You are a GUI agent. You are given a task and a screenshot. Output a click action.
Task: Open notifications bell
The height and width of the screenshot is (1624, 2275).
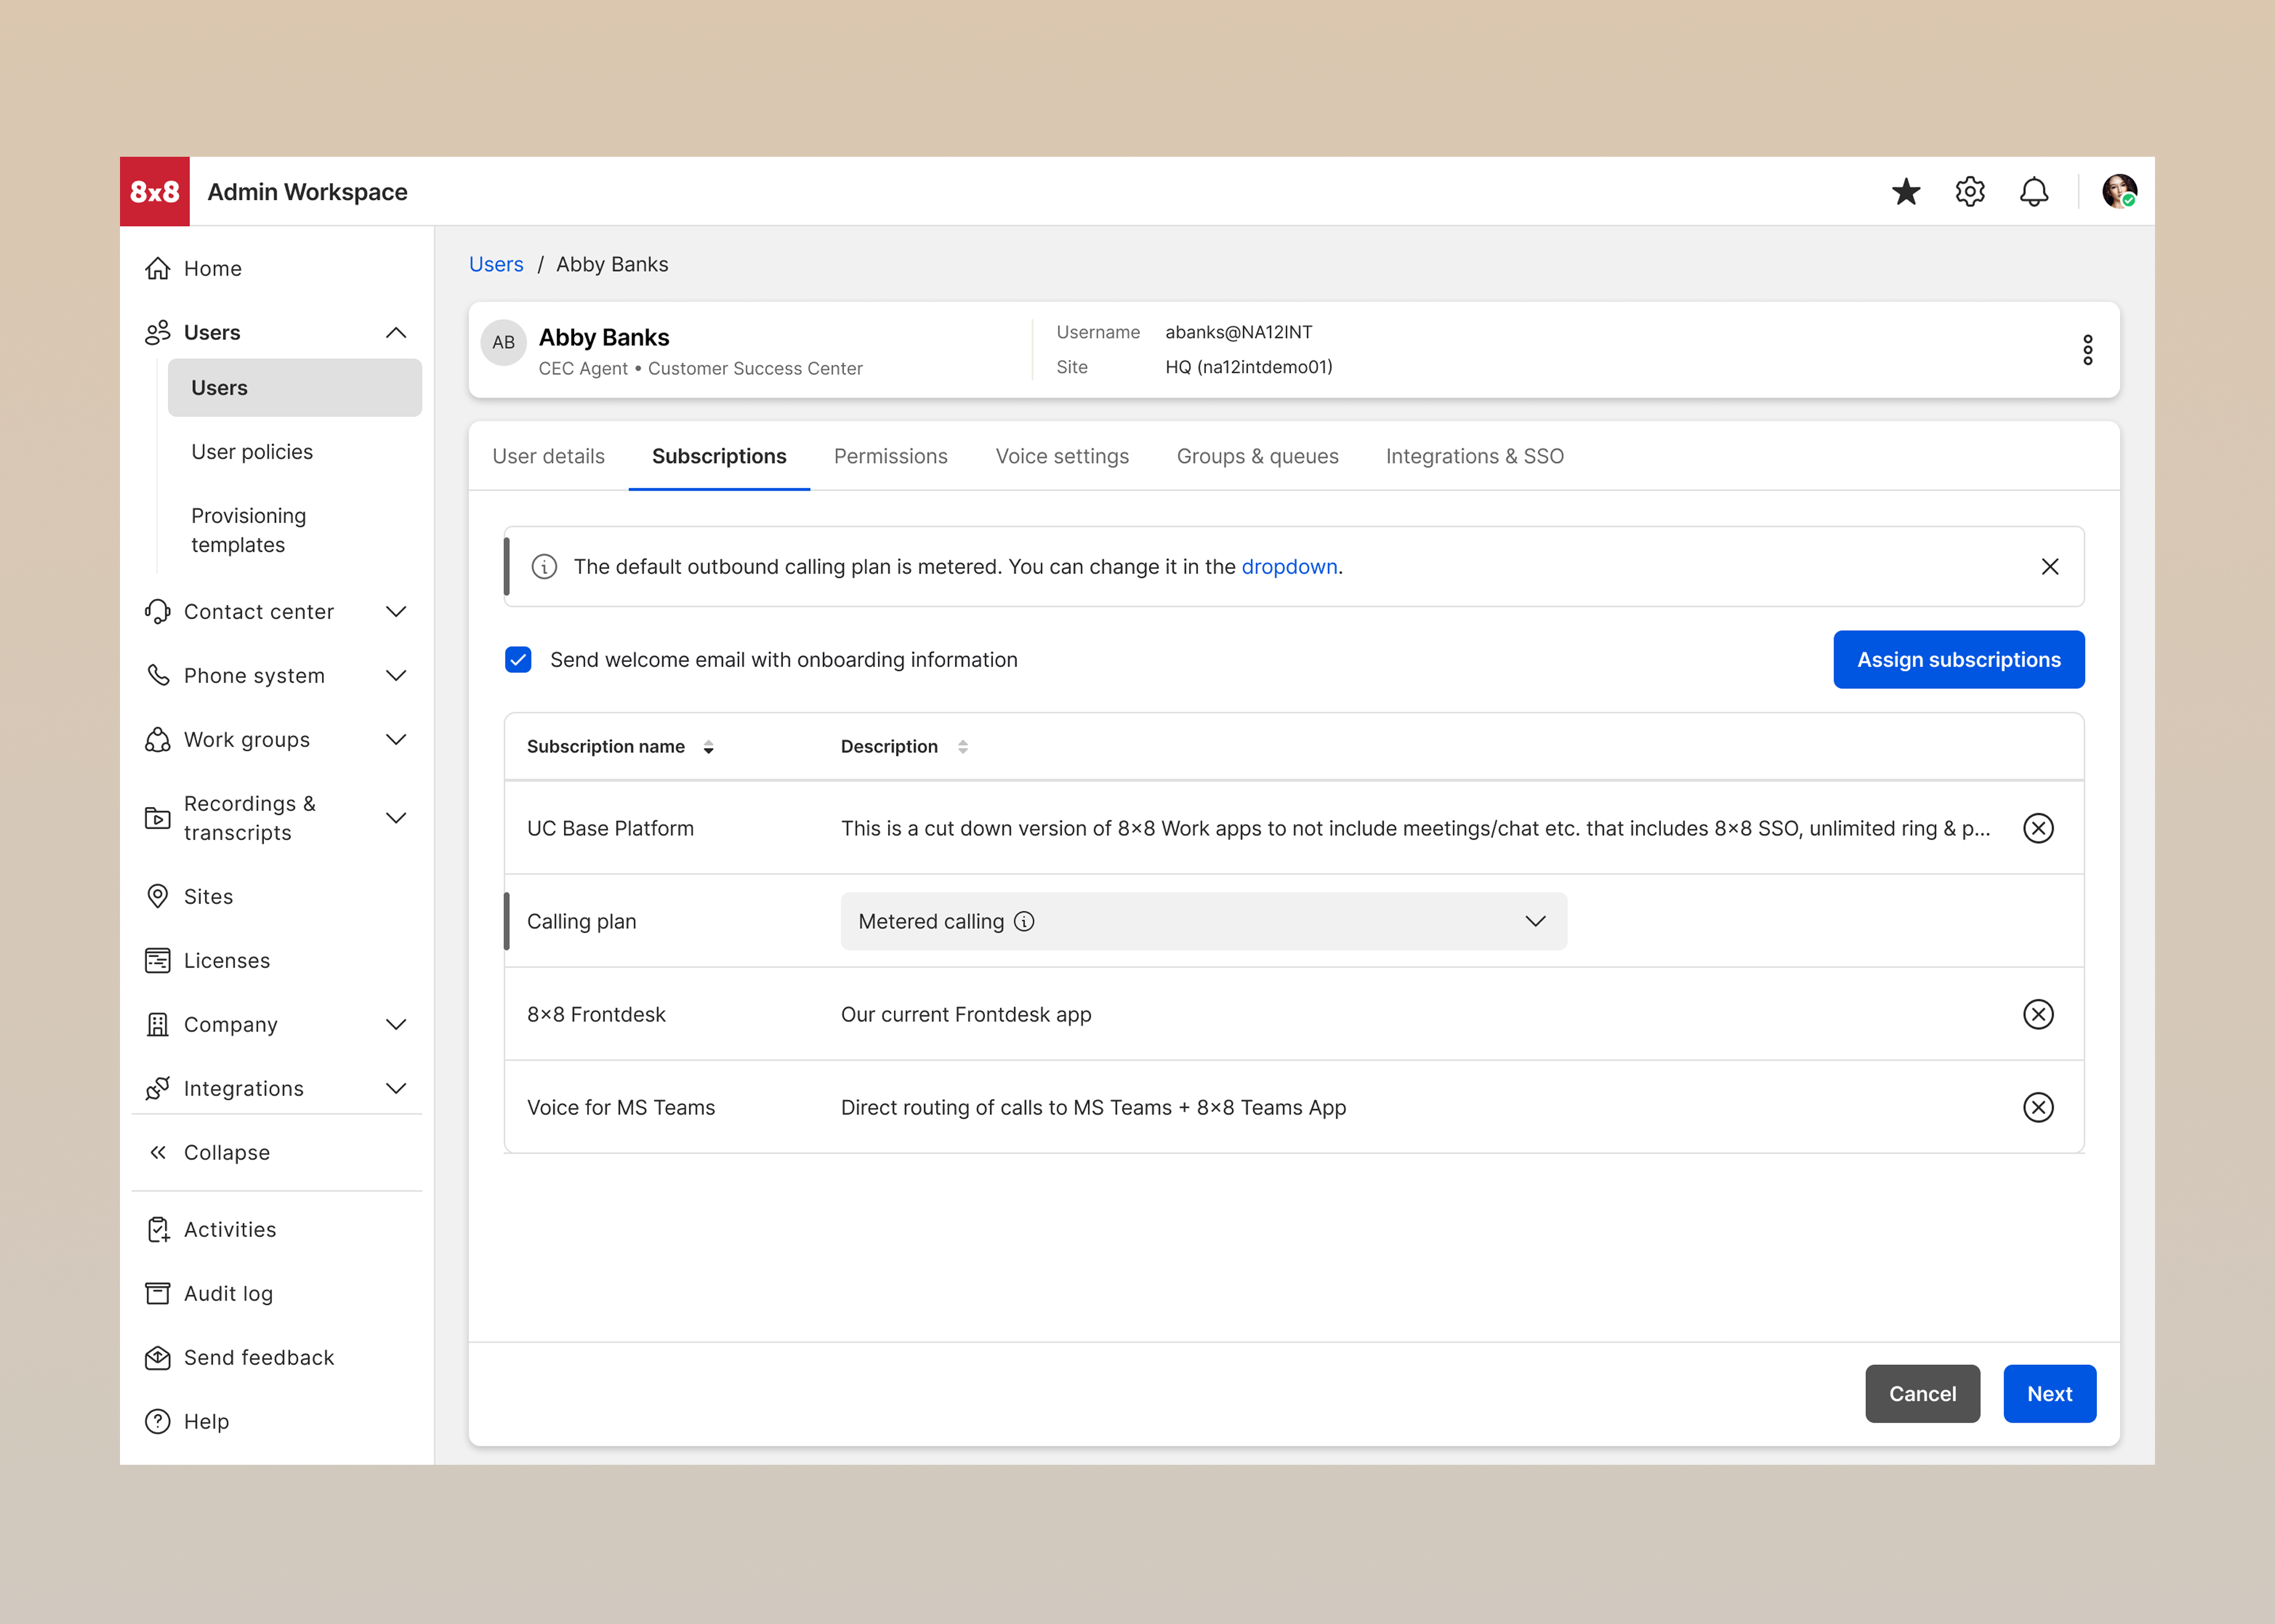tap(2034, 191)
